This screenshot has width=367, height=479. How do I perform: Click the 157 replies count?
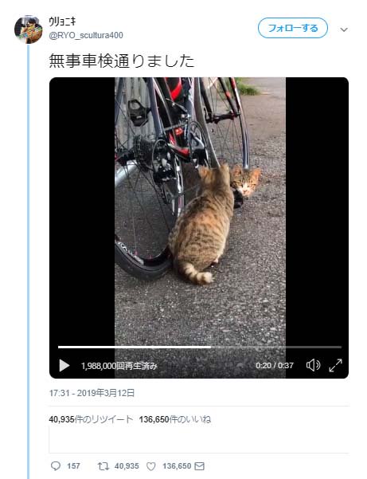coord(73,466)
